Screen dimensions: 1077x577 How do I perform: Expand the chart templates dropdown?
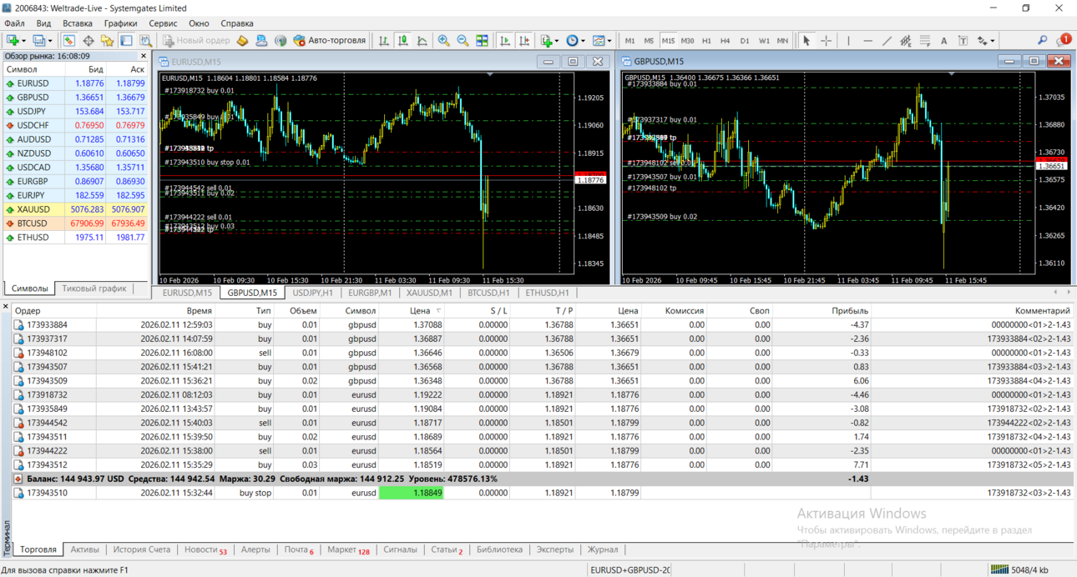[609, 40]
